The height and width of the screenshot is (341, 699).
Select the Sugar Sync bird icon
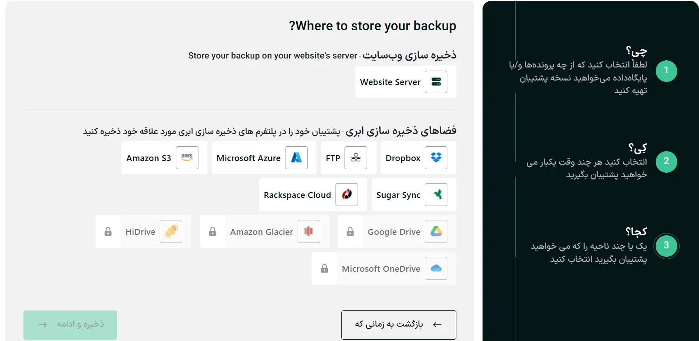pos(436,195)
